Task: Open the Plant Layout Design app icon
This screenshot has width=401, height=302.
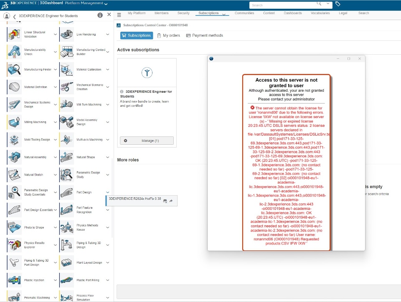Action: pos(67,262)
